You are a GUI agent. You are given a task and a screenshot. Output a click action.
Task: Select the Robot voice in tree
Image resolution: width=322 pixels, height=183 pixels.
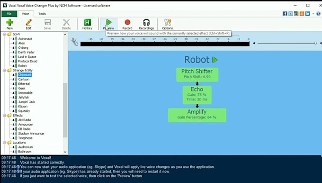tap(22, 66)
